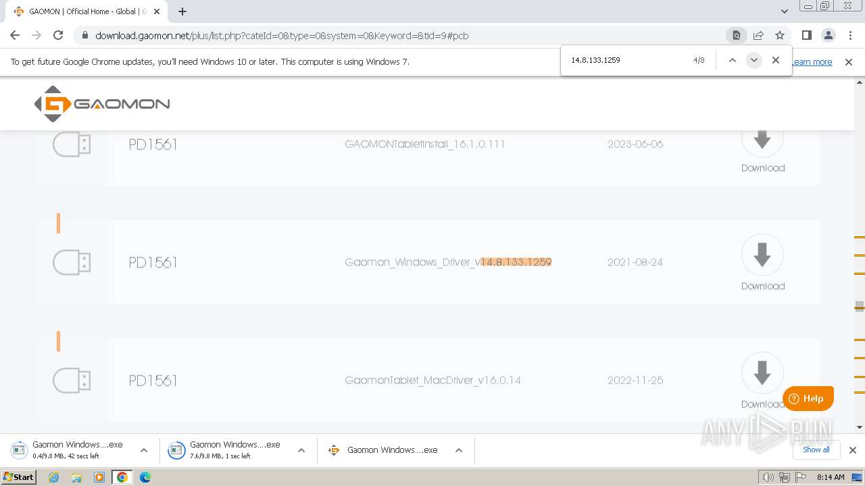This screenshot has height=486, width=865.
Task: Click scrollbar down arrow
Action: pyautogui.click(x=860, y=427)
